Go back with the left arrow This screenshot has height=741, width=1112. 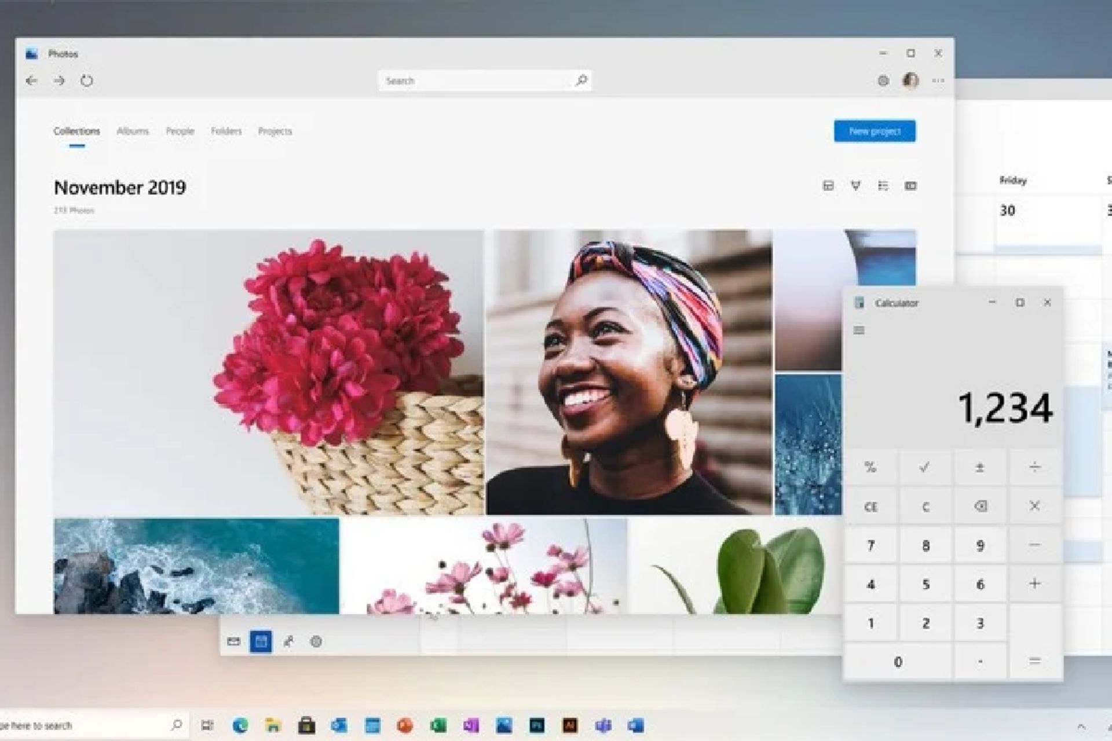32,81
